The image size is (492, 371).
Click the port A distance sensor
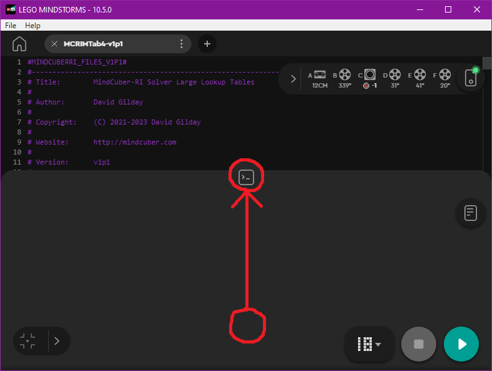pyautogui.click(x=319, y=74)
